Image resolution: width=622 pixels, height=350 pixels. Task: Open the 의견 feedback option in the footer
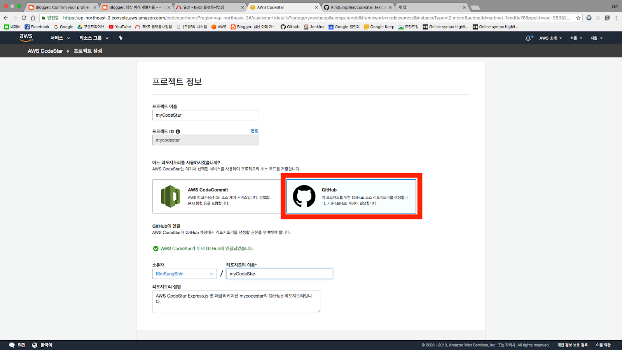[x=17, y=345]
